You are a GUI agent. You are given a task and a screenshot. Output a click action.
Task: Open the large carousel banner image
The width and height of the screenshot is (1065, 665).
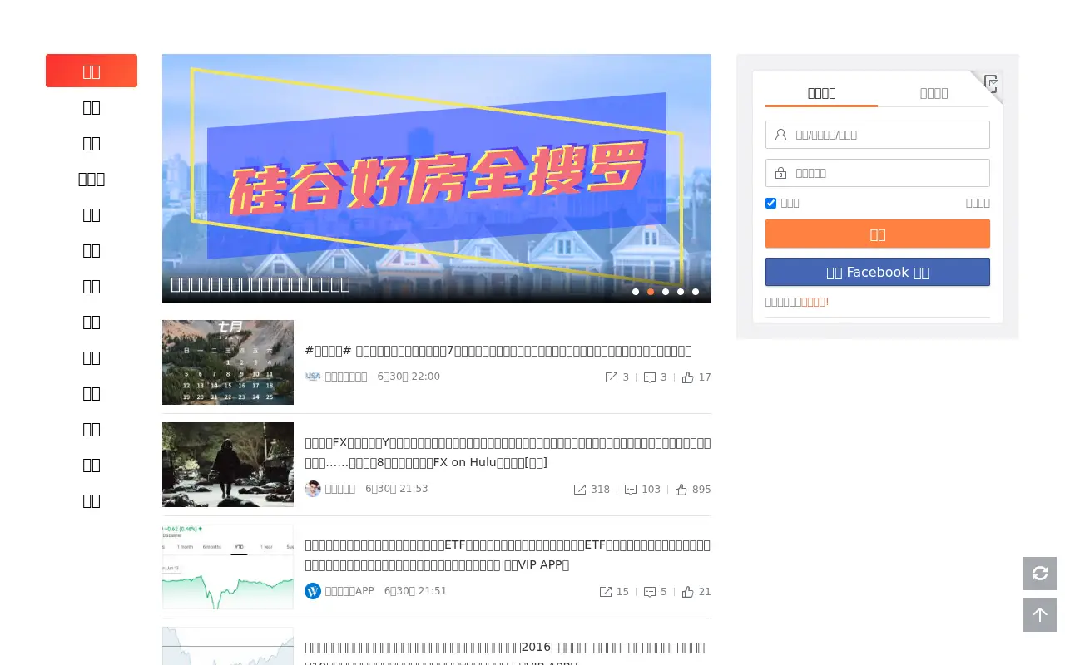click(437, 179)
